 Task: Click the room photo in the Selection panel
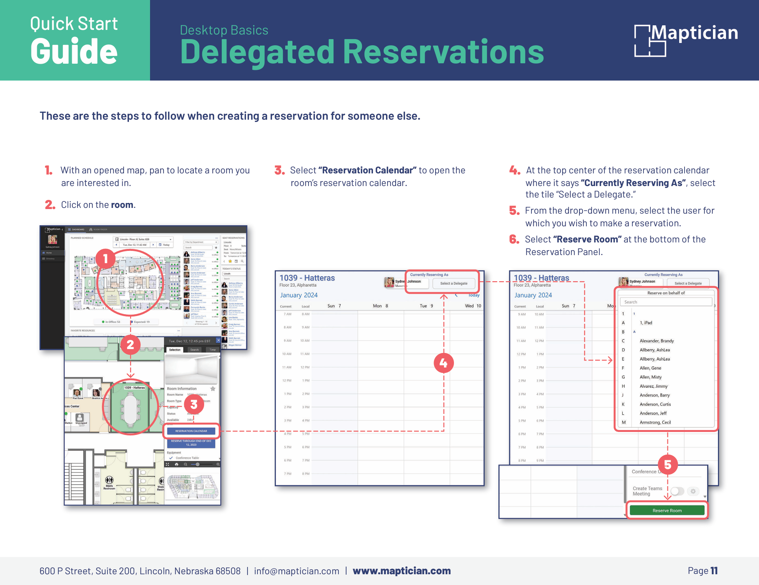tap(191, 369)
